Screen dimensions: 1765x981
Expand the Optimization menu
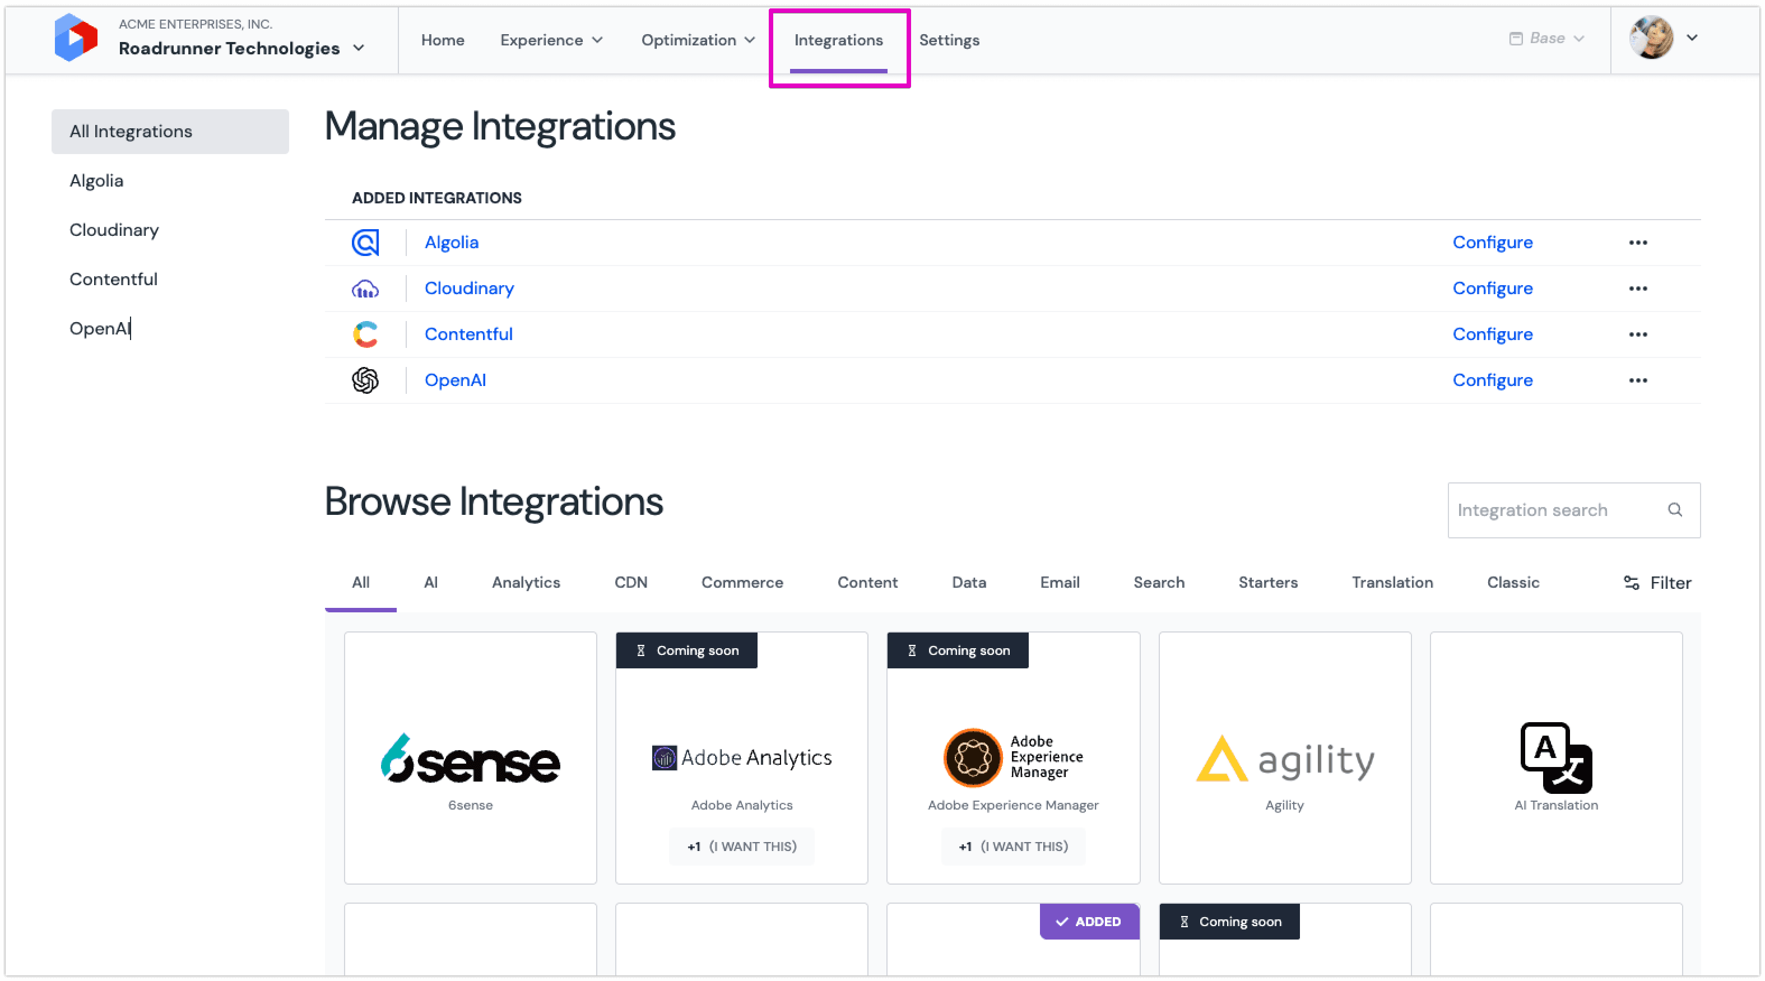[x=698, y=40]
